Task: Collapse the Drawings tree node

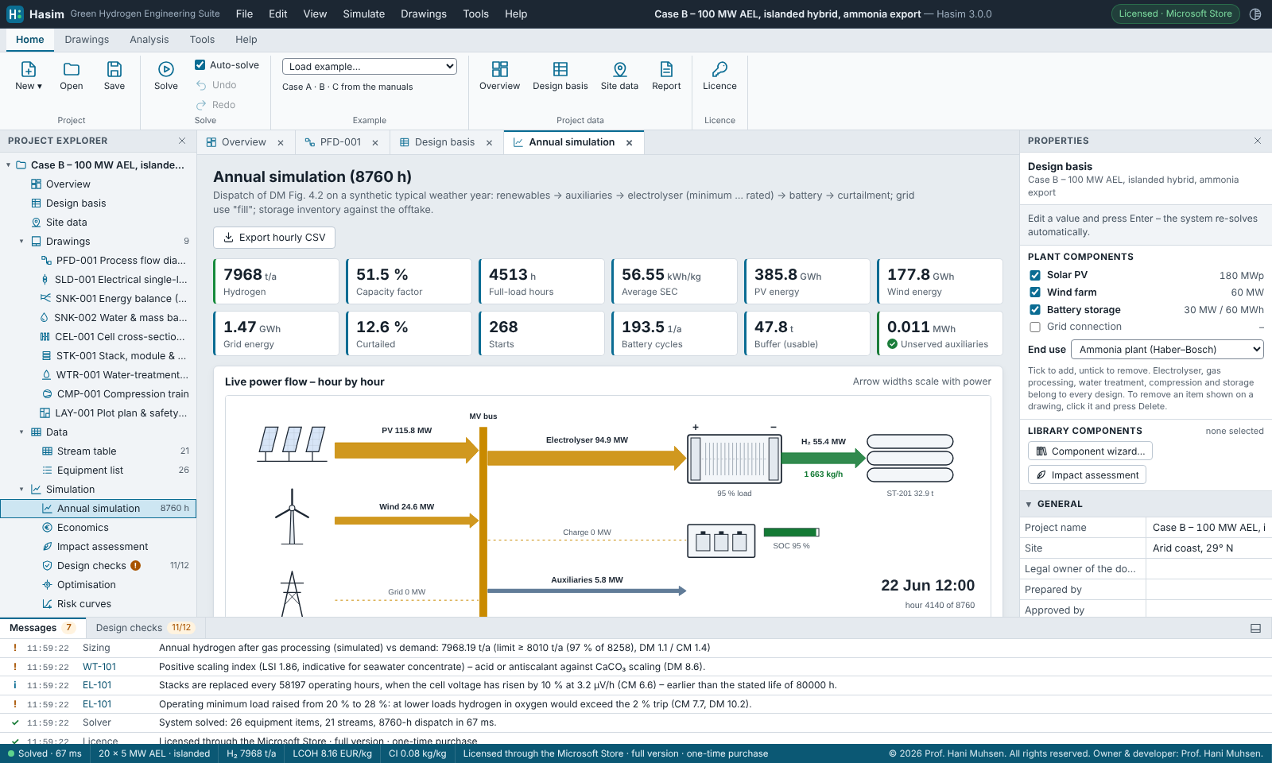Action: pos(21,242)
